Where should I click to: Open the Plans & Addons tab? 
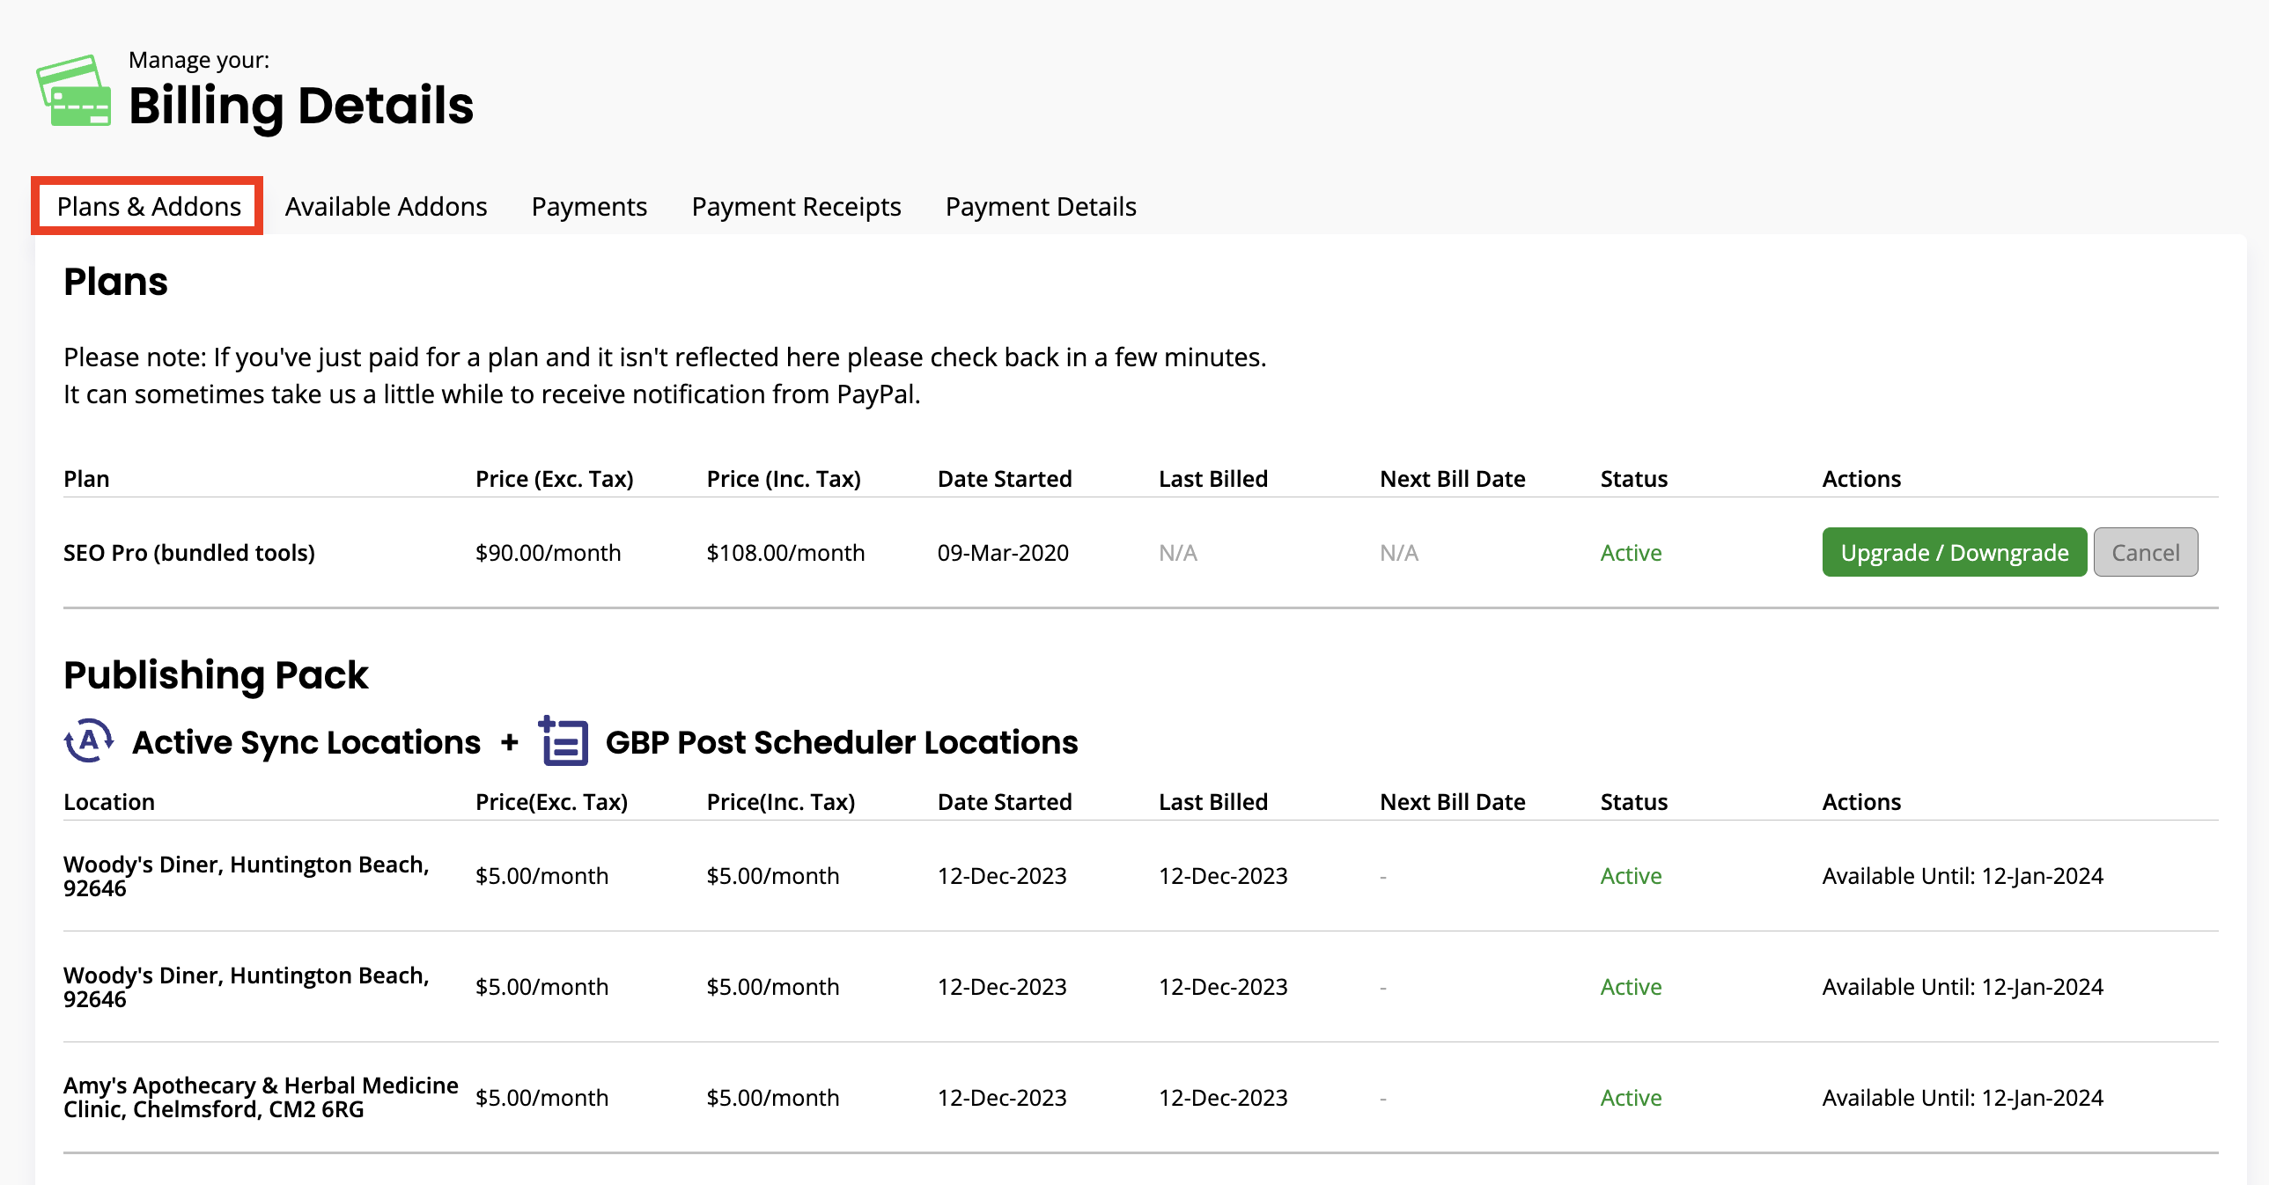pos(148,206)
